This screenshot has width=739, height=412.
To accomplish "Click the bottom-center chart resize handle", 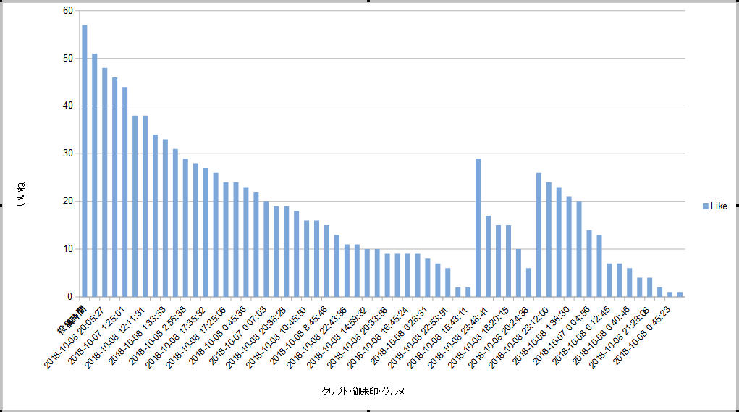I will (369, 411).
